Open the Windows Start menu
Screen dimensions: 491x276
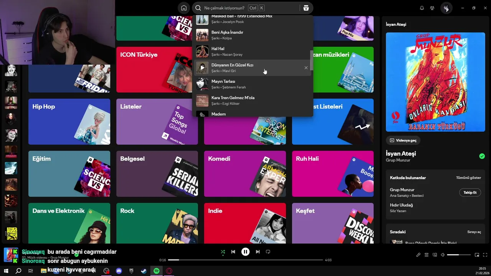[6, 271]
